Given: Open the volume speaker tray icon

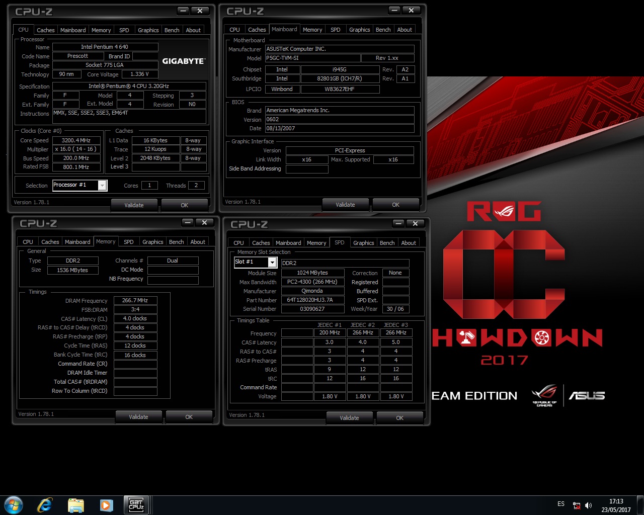Looking at the screenshot, I should 588,505.
